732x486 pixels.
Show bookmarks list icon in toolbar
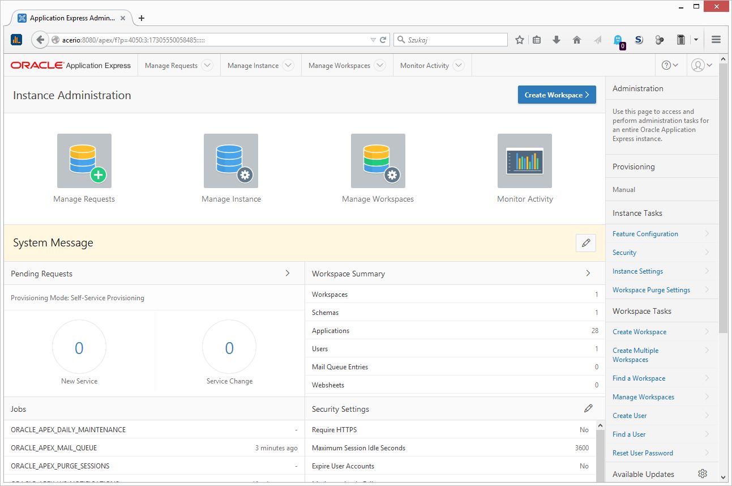tap(537, 40)
